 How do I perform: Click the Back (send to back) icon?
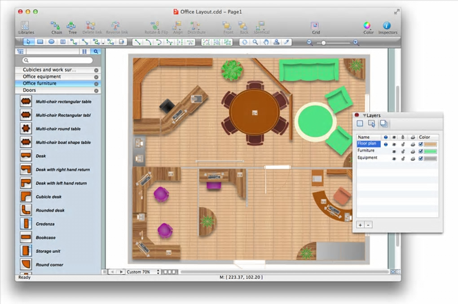[x=244, y=28]
